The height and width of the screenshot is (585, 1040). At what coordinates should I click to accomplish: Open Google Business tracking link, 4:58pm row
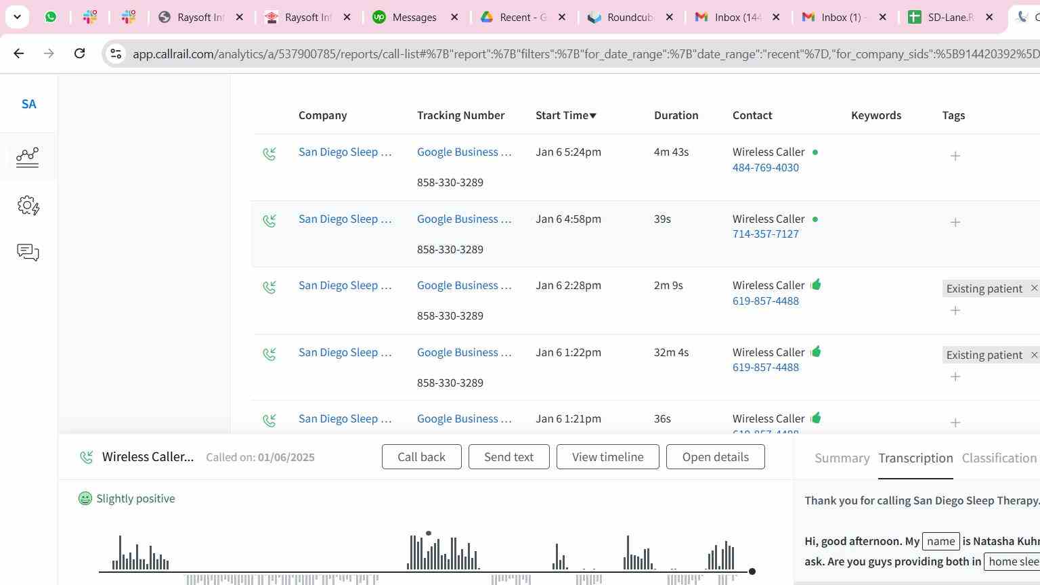coord(464,219)
